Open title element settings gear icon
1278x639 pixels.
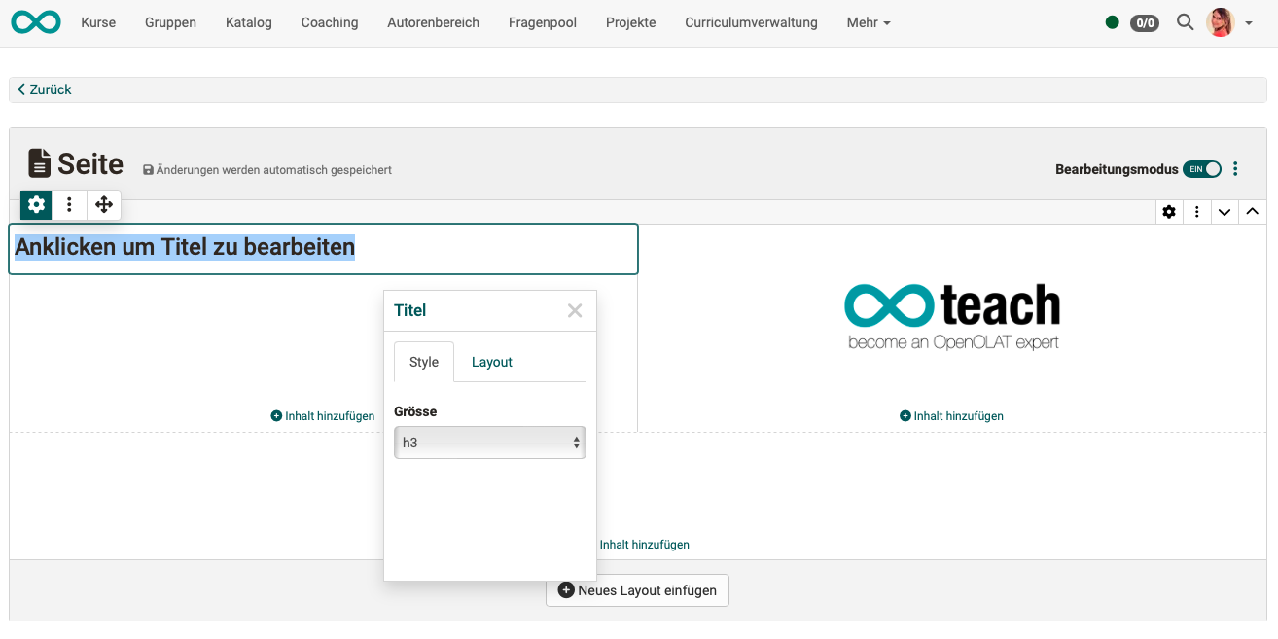36,205
